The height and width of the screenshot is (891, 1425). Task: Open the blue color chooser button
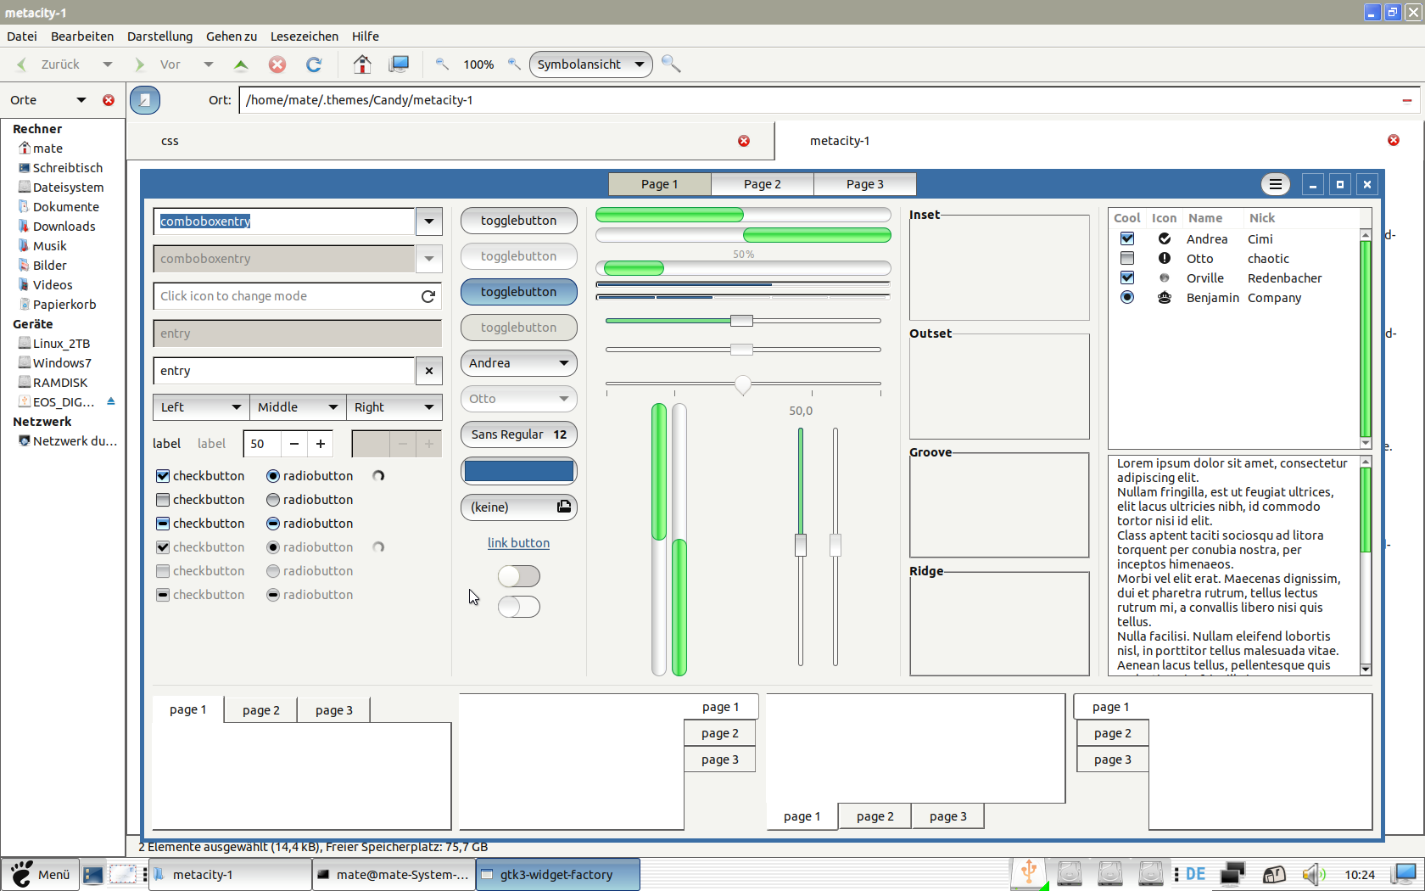pos(519,471)
